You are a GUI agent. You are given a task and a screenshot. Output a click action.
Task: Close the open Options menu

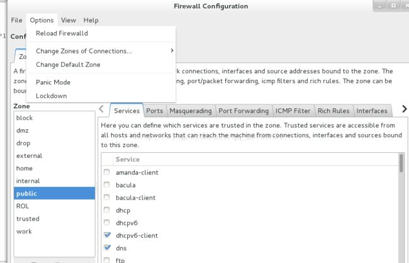(x=42, y=20)
